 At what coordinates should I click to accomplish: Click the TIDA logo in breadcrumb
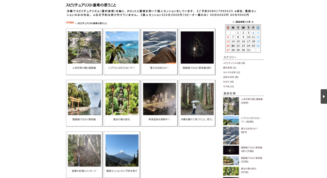(x=70, y=23)
